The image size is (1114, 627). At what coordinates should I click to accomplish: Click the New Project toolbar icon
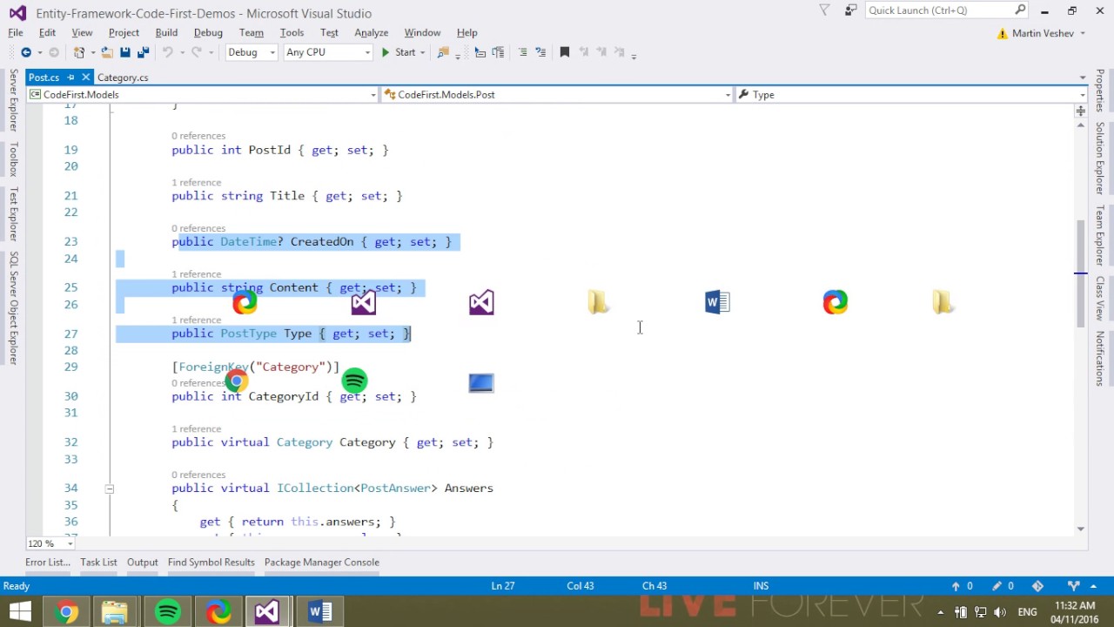78,52
